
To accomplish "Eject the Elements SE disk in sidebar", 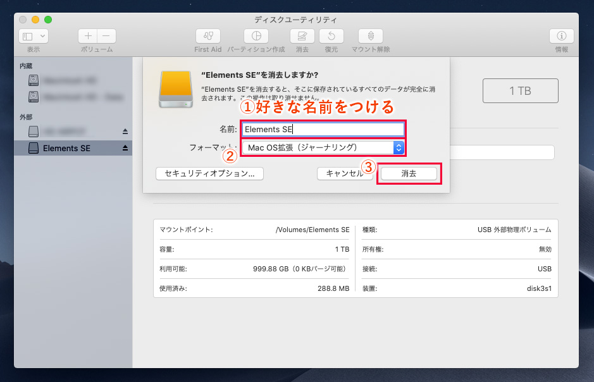I will [125, 148].
